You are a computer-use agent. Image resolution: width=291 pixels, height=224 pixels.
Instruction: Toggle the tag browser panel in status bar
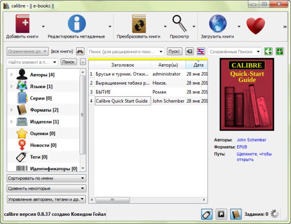(x=206, y=214)
